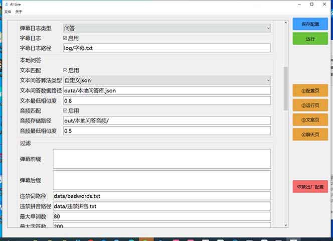Click the scroll-up arrow of the settings panel
Screen dimensions: 333x241
[285, 23]
